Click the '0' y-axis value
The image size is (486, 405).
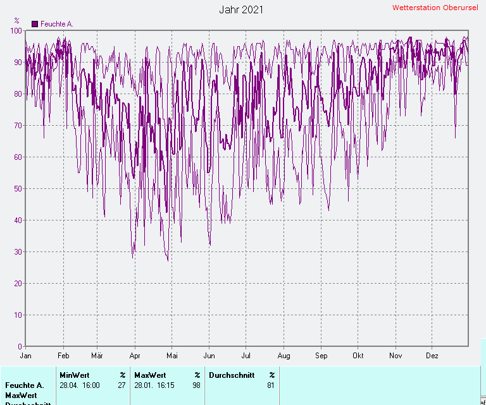20,346
